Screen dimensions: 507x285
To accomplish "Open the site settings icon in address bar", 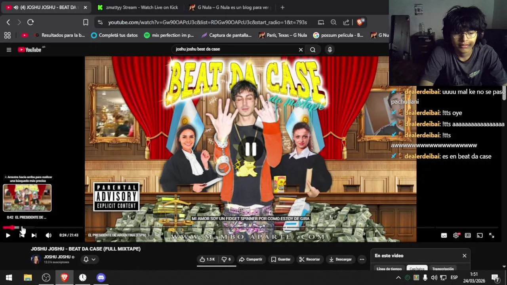I will click(x=100, y=23).
